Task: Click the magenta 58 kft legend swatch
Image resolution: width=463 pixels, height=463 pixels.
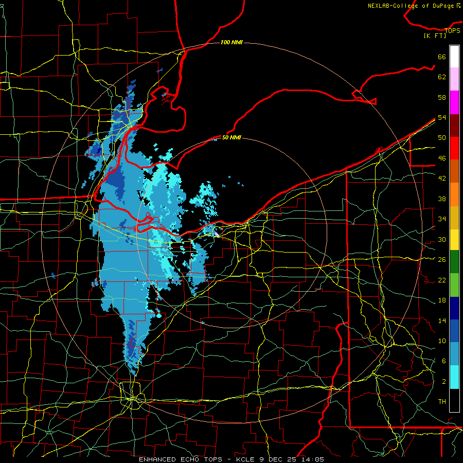Action: point(454,102)
